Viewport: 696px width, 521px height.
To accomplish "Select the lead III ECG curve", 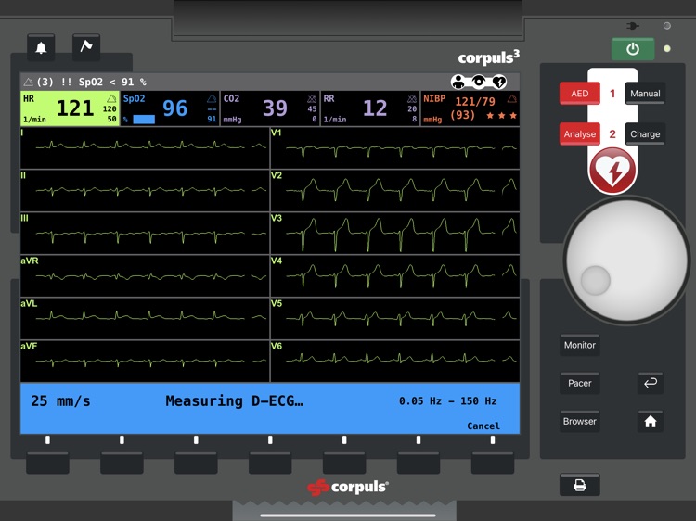I will coord(145,234).
